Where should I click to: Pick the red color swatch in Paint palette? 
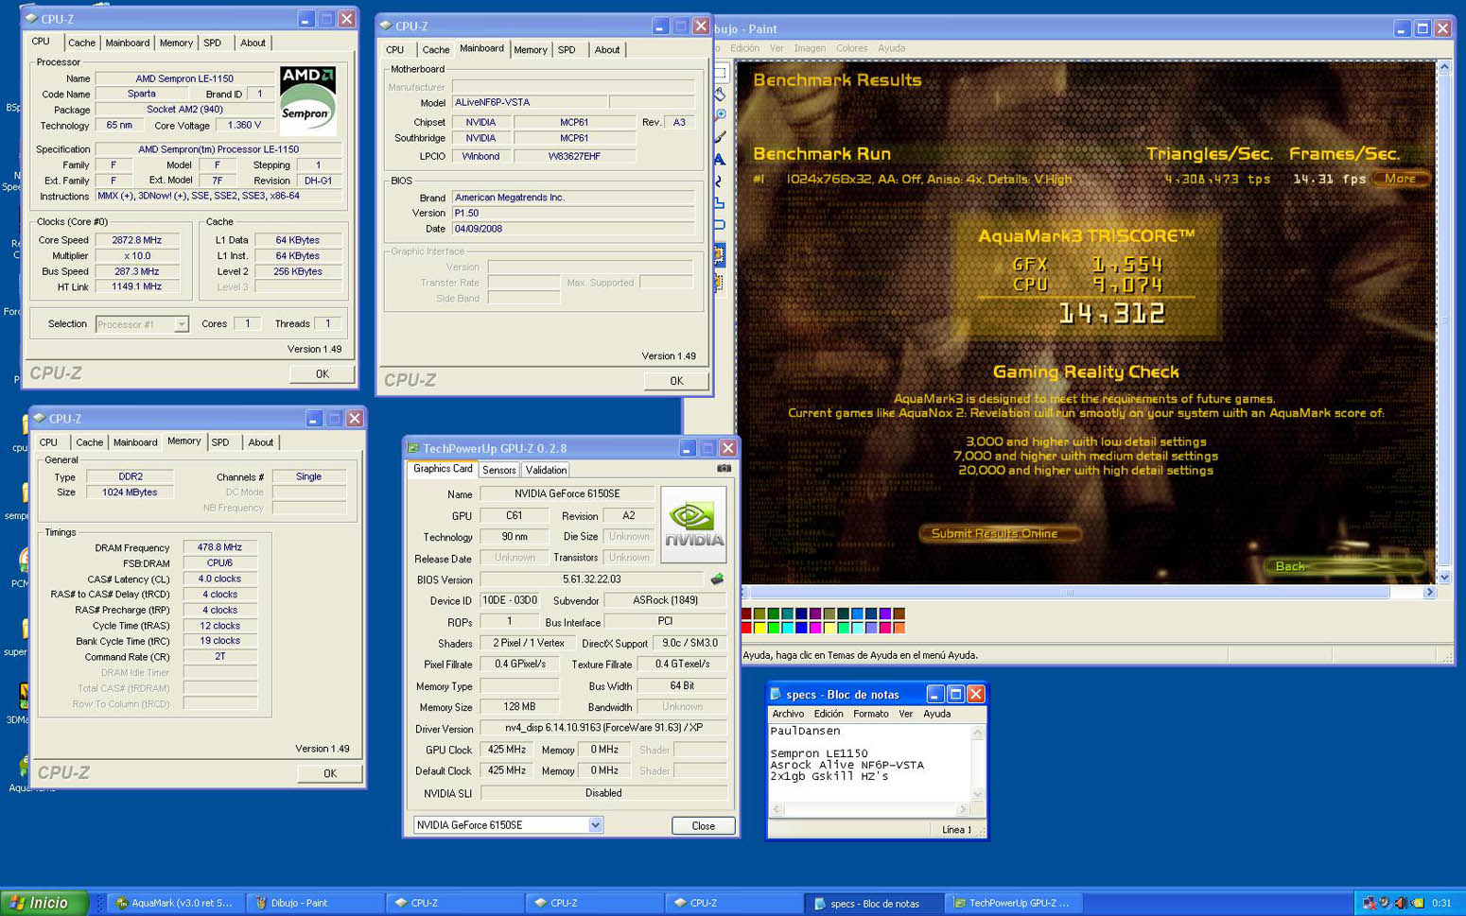point(746,628)
